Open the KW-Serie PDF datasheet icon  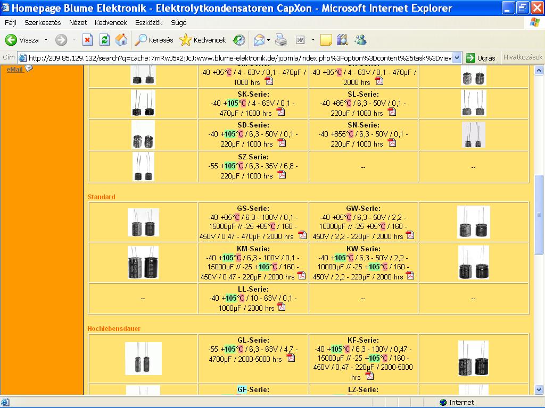410,276
